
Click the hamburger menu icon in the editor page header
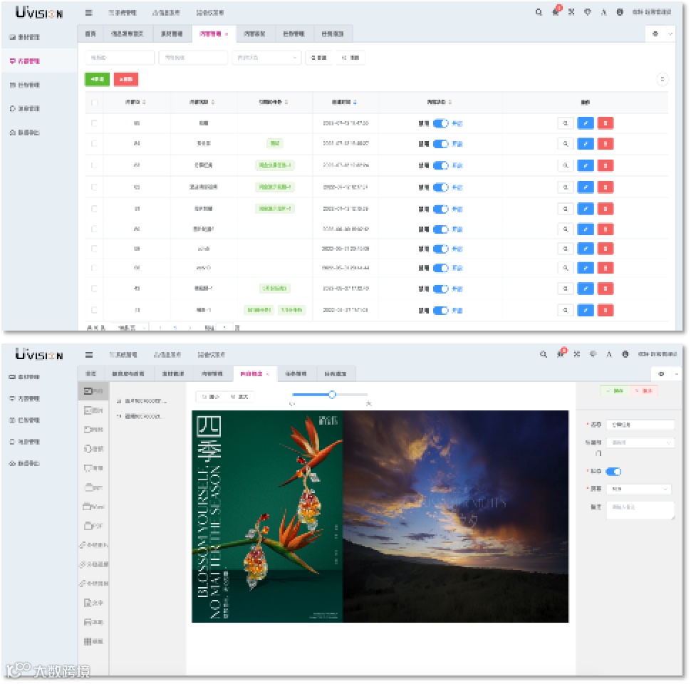(88, 355)
